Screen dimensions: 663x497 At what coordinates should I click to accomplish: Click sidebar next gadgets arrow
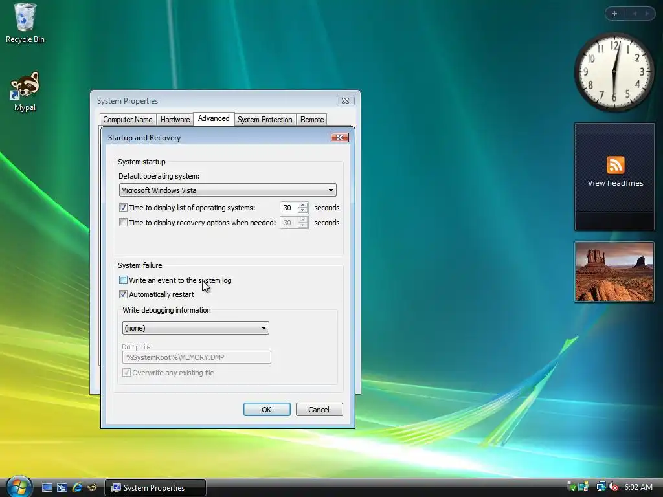click(x=647, y=14)
